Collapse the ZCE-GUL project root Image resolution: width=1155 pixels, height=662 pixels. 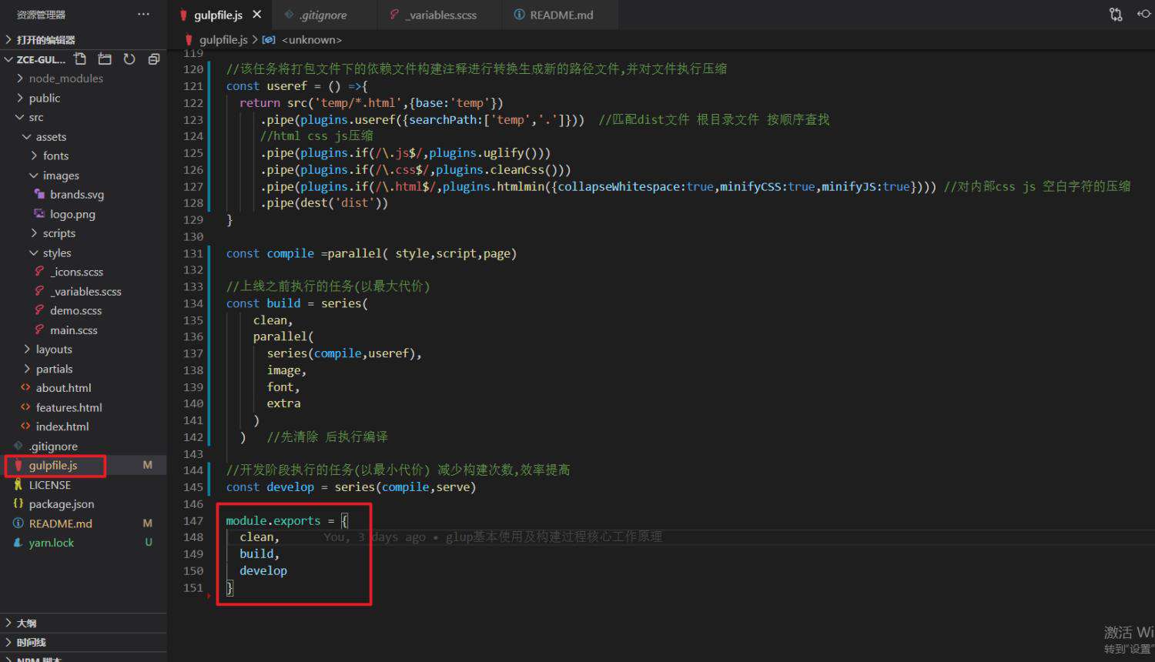[8, 59]
